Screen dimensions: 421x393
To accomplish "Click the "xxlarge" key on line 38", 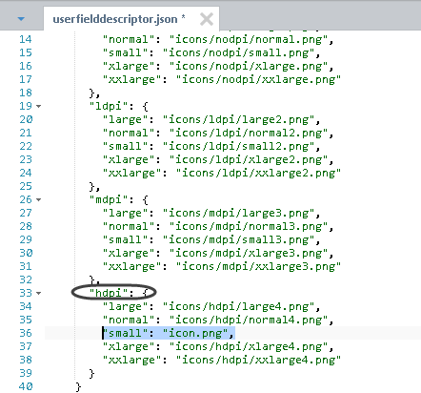I will [131, 360].
